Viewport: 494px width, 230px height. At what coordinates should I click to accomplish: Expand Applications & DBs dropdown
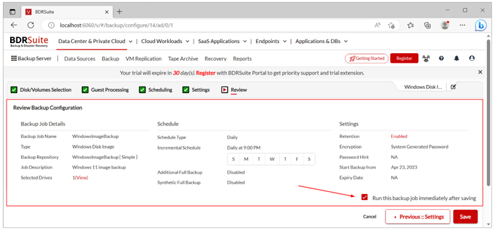pyautogui.click(x=322, y=41)
